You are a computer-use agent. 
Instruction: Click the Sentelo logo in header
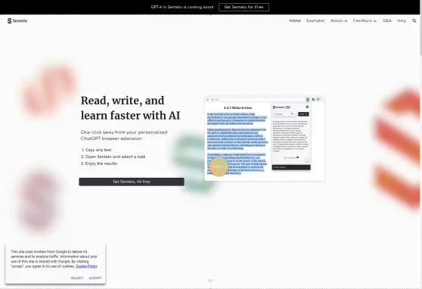click(x=17, y=20)
